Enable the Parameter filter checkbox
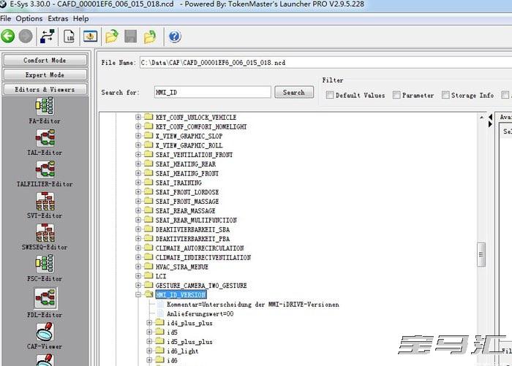The width and height of the screenshot is (512, 366). (x=396, y=95)
